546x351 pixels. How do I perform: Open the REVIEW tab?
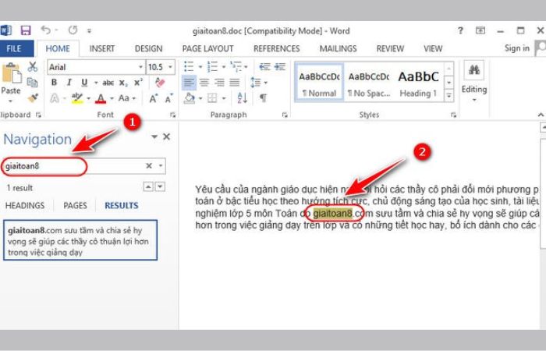click(x=390, y=48)
